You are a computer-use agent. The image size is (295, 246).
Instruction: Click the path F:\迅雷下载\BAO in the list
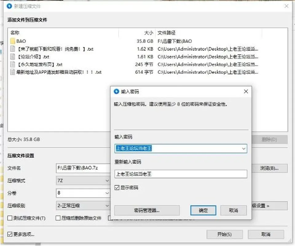[175, 41]
